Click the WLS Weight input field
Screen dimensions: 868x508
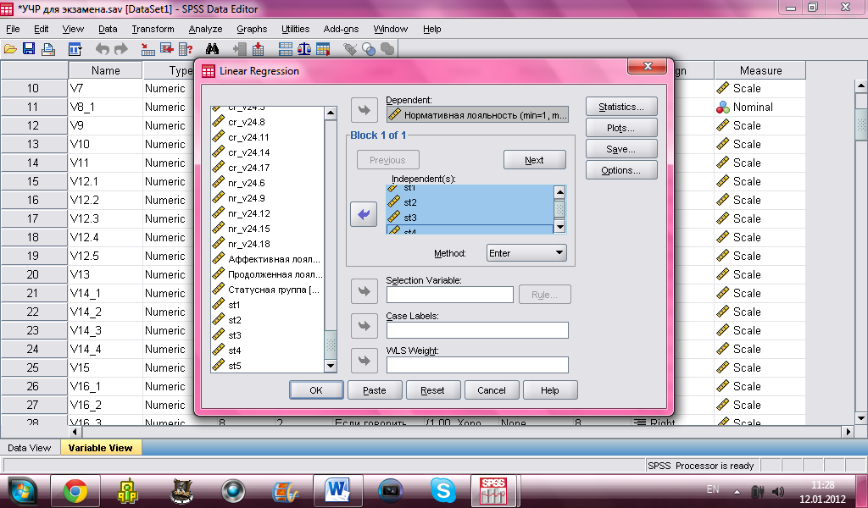[477, 365]
